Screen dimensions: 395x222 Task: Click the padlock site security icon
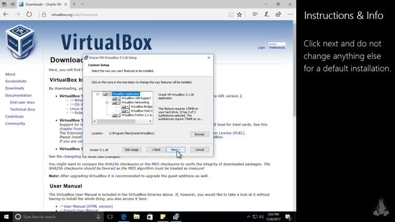tap(44, 15)
